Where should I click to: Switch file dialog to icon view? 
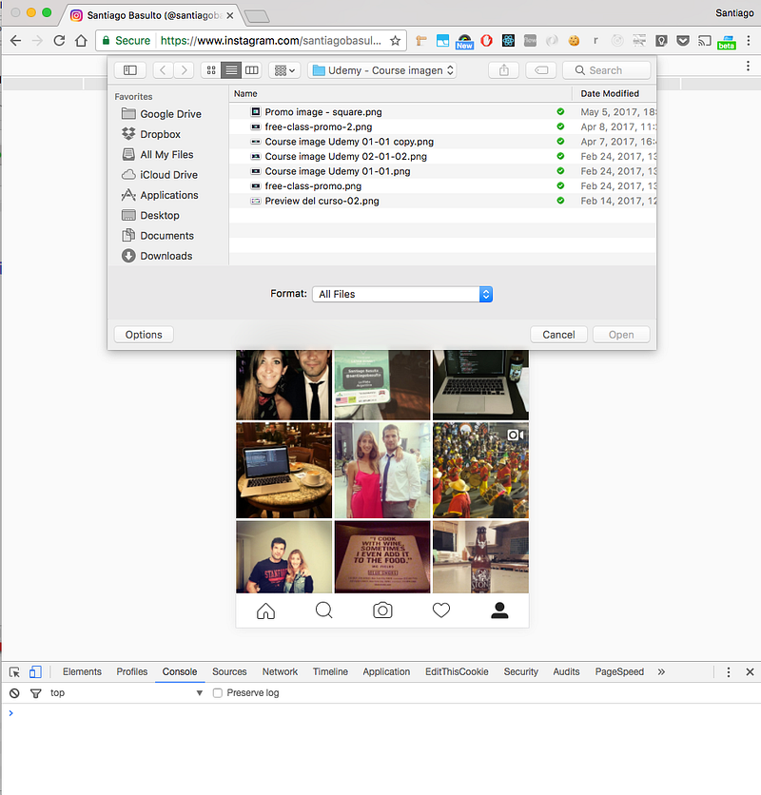point(209,70)
